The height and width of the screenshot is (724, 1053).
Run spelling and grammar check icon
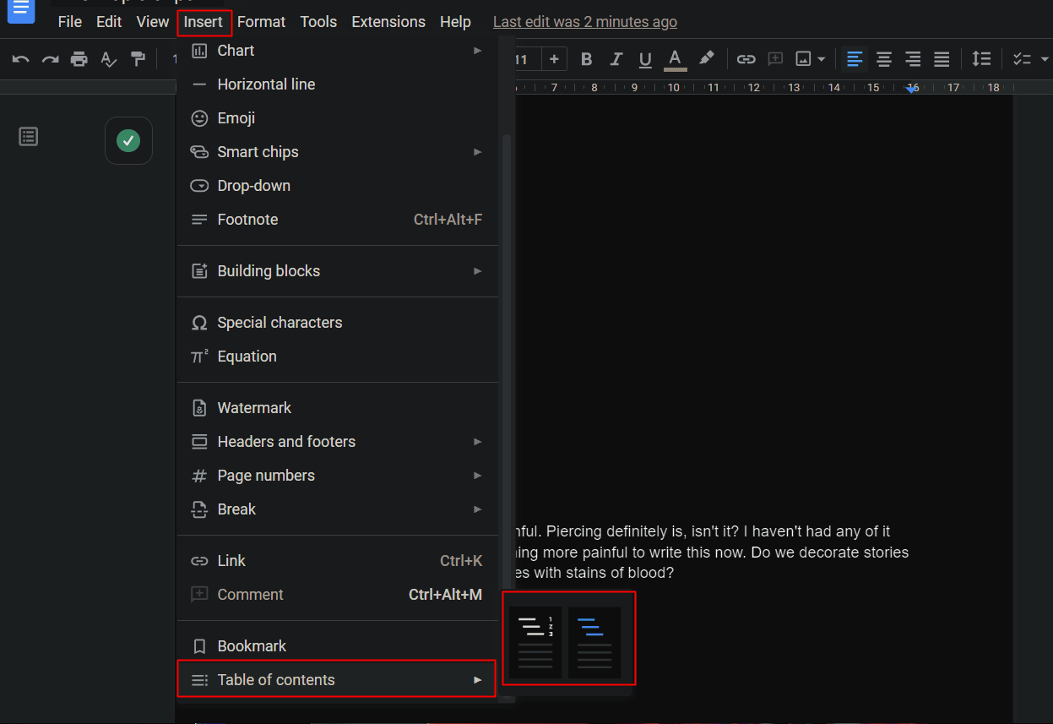point(108,59)
